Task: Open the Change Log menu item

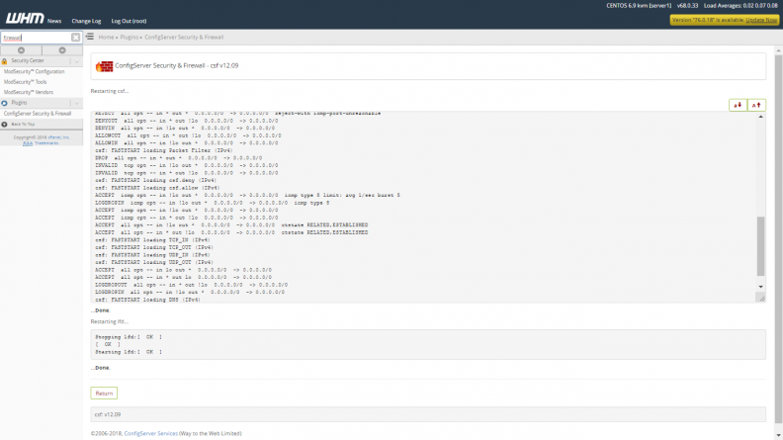Action: click(x=86, y=21)
